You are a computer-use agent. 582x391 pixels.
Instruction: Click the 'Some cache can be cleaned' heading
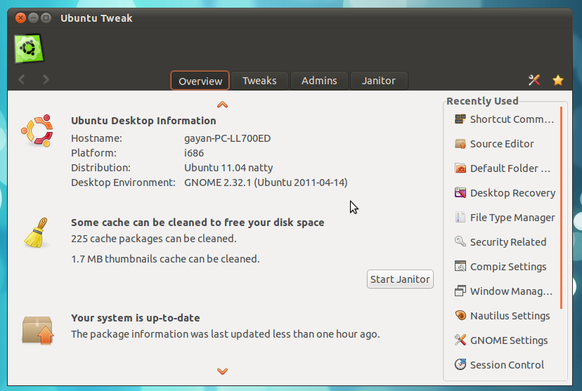click(198, 223)
